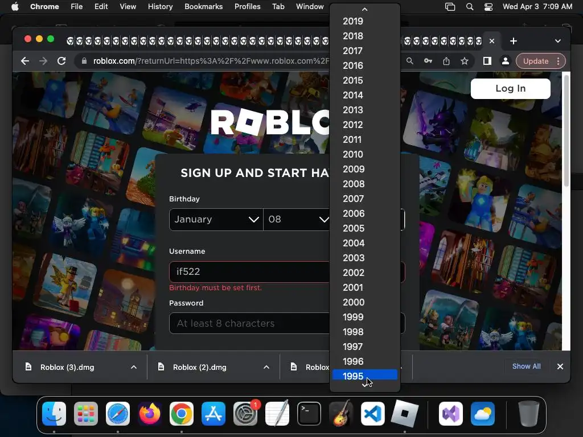The height and width of the screenshot is (437, 583).
Task: Click the up scroll arrow of year list
Action: [365, 9]
